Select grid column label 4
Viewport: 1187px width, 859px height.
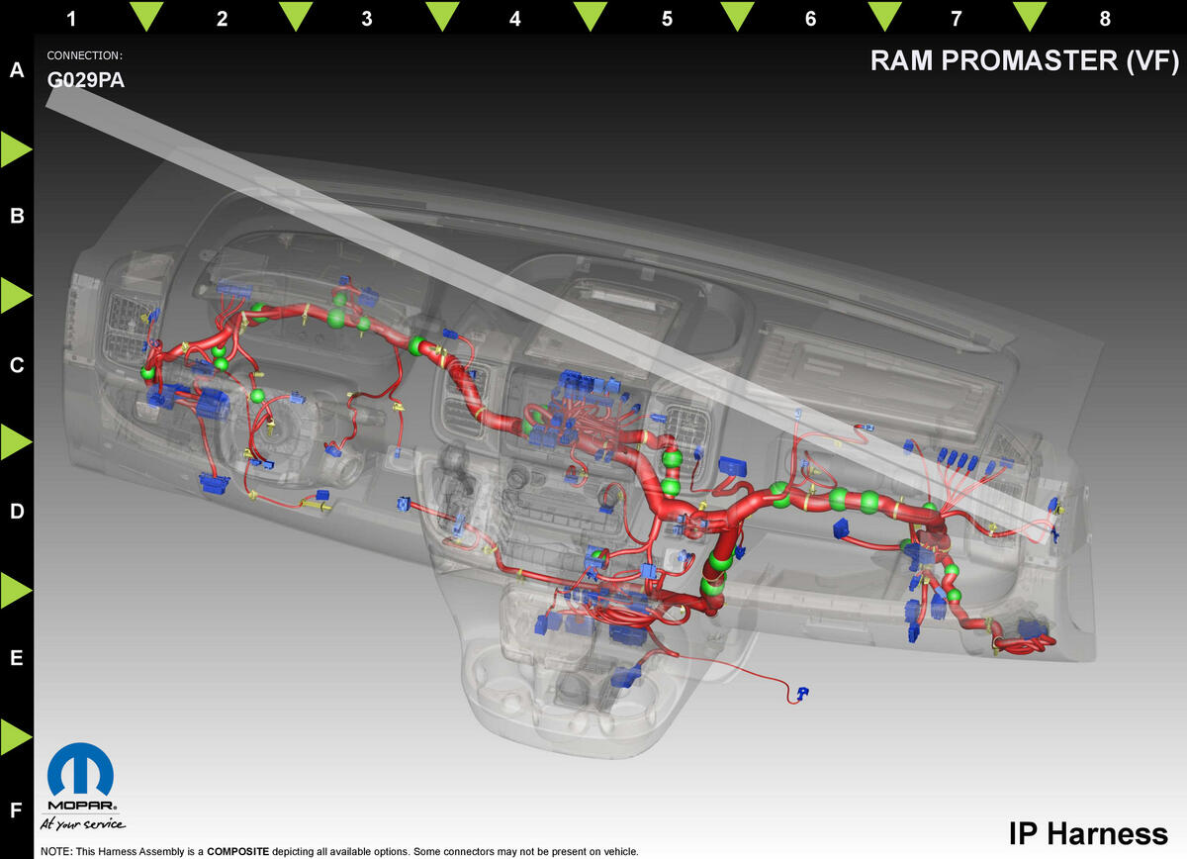pyautogui.click(x=514, y=18)
